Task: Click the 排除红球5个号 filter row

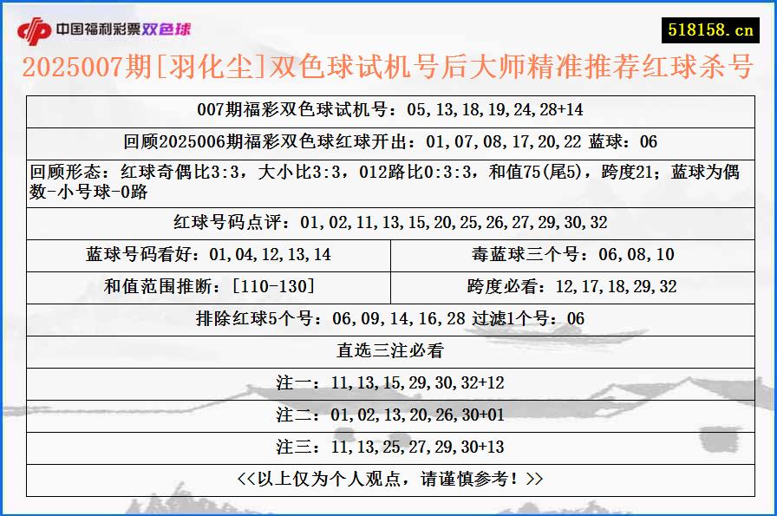Action: click(388, 317)
